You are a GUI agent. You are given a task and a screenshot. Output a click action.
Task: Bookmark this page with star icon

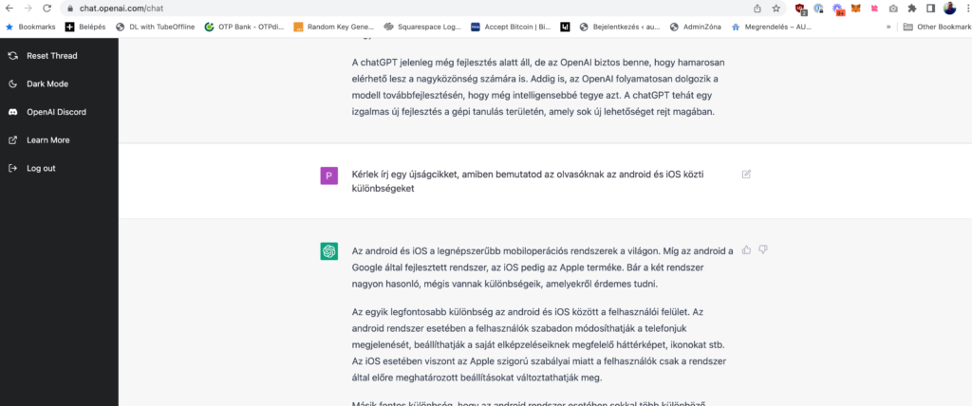(x=776, y=8)
